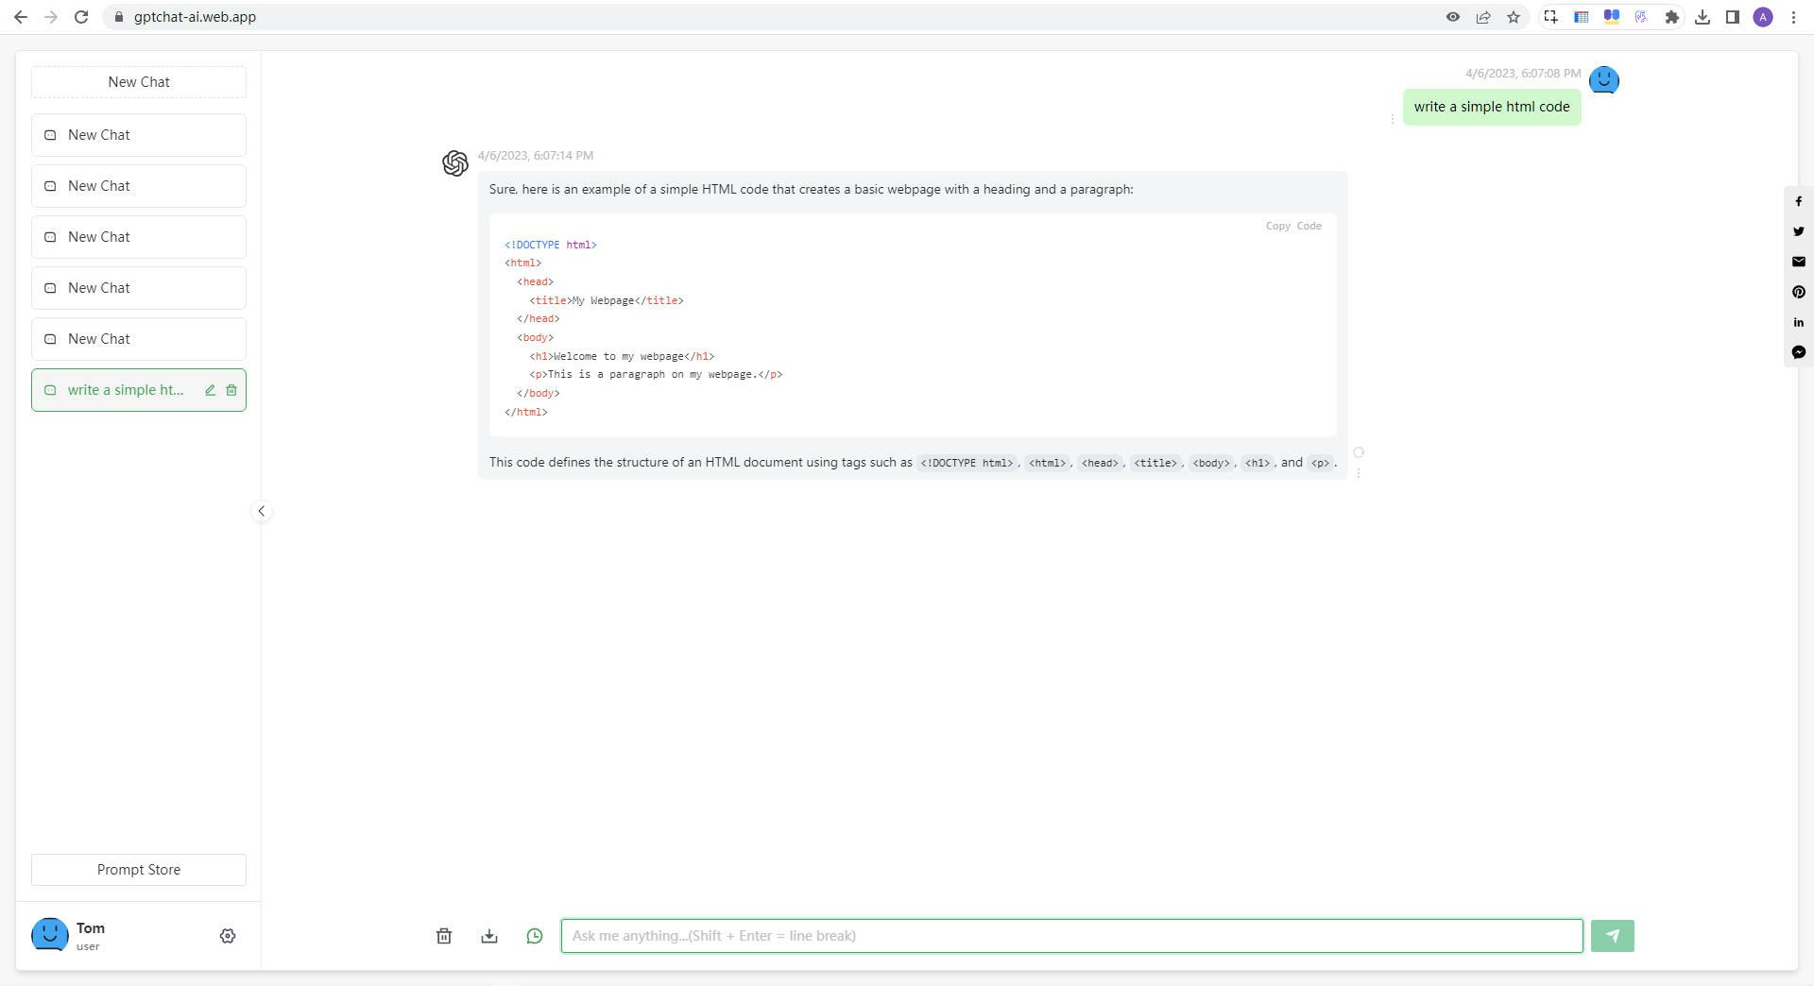Open the second New Chat in history list

click(x=139, y=186)
